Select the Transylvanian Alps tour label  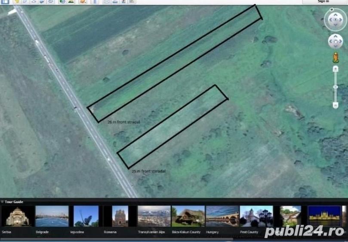pyautogui.click(x=151, y=232)
